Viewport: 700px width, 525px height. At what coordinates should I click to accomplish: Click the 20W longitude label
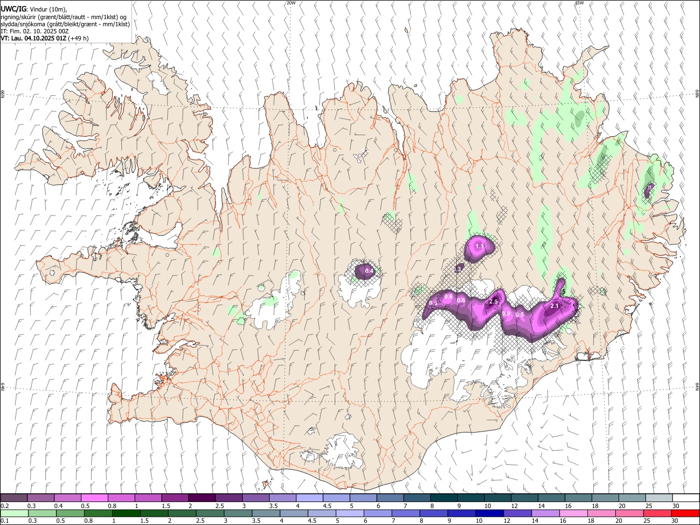(x=291, y=3)
